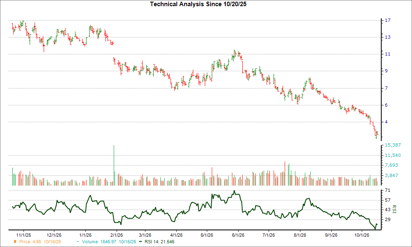The width and height of the screenshot is (412, 247).
Task: Click the price axis value 6
Action: pyautogui.click(x=386, y=105)
